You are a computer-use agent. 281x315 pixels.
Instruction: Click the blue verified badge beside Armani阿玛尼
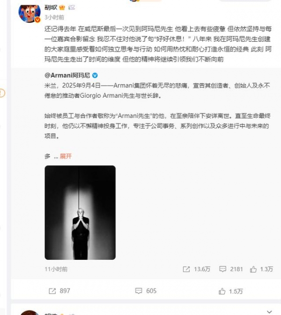point(95,76)
